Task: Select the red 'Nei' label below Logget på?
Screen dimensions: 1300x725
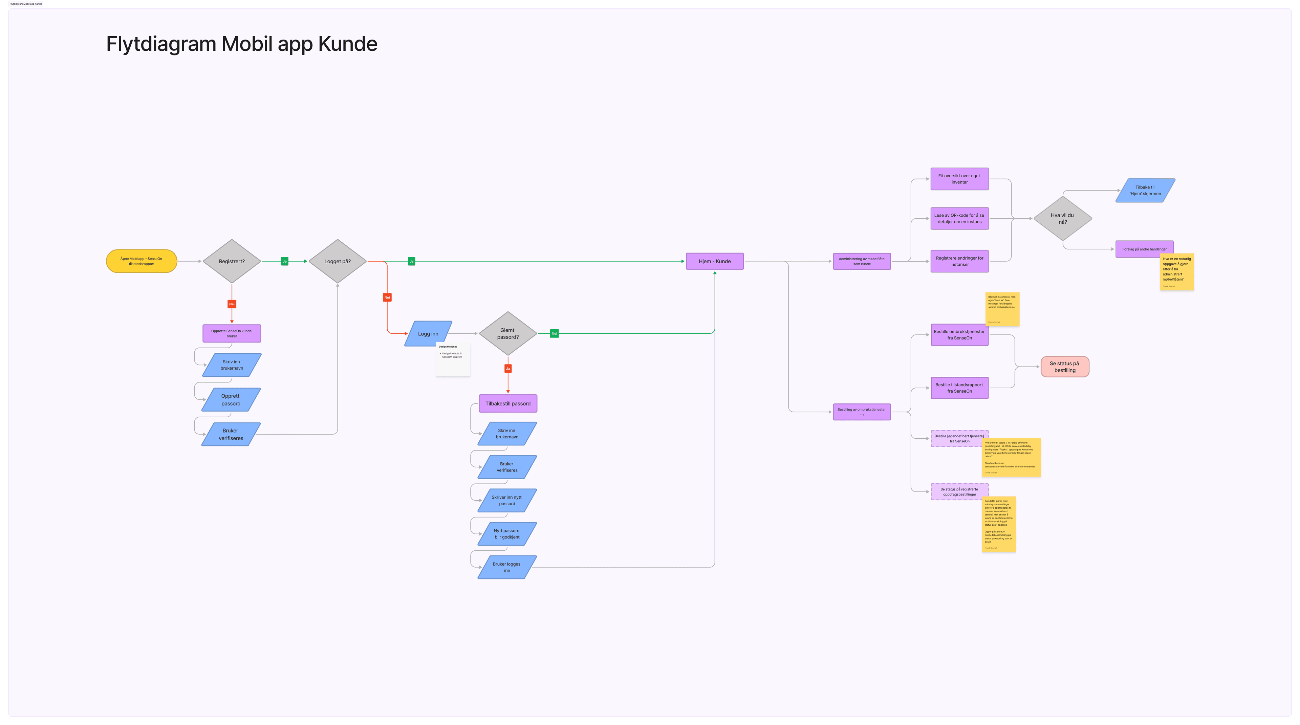Action: (387, 298)
